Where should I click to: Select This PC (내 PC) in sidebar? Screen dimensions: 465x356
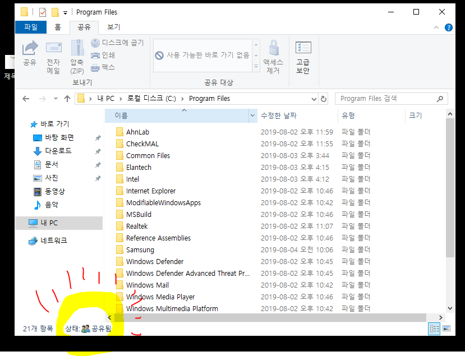pos(59,223)
